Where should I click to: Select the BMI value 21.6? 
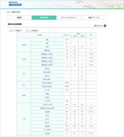point(67,47)
